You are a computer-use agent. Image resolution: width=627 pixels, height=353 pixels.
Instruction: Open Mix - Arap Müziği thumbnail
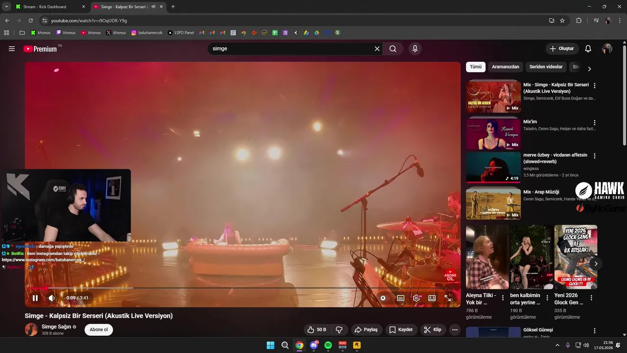[493, 203]
